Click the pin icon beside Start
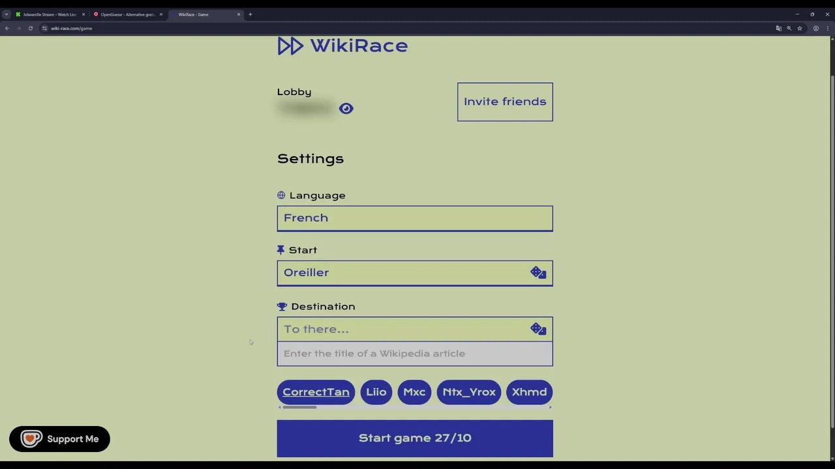 281,250
